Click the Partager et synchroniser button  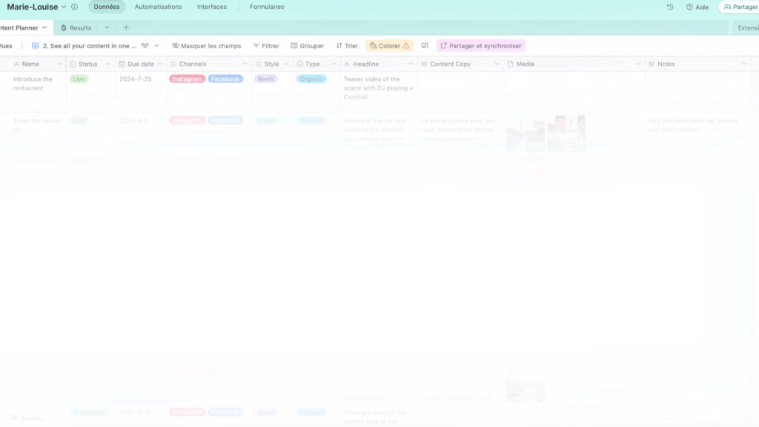point(480,46)
